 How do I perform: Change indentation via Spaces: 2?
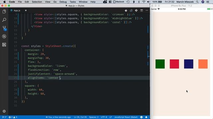[94, 117]
